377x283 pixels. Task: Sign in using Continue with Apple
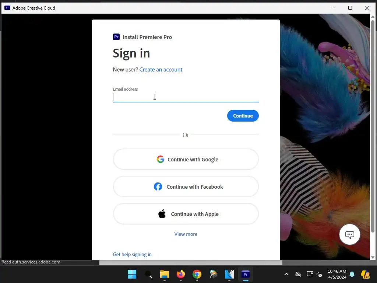click(x=186, y=214)
